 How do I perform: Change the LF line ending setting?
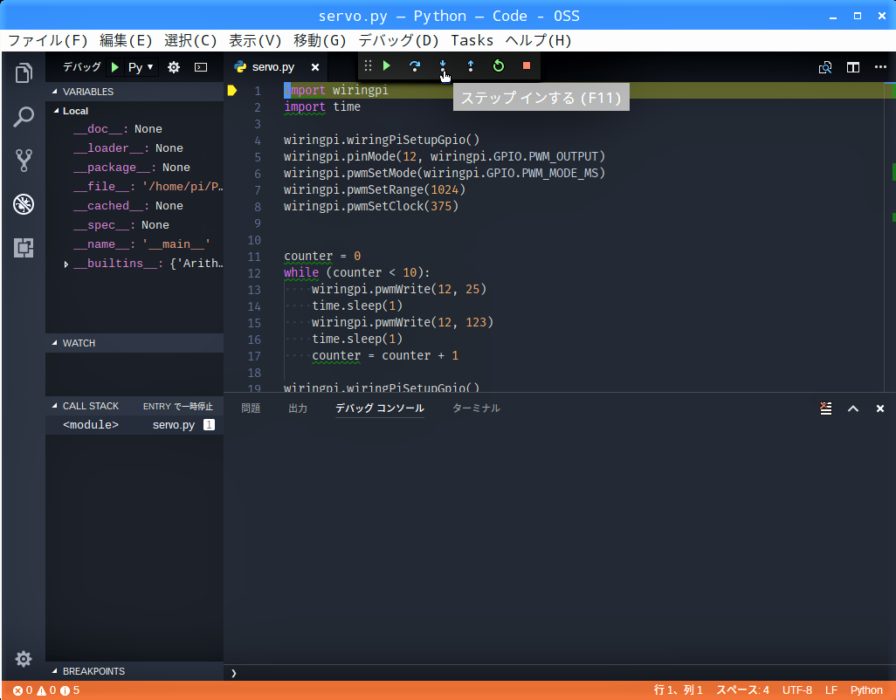[x=831, y=690]
